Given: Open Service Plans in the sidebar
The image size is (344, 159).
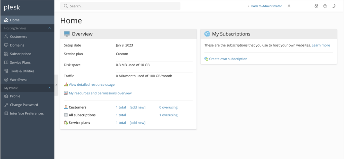Looking at the screenshot, I should pyautogui.click(x=27, y=62).
